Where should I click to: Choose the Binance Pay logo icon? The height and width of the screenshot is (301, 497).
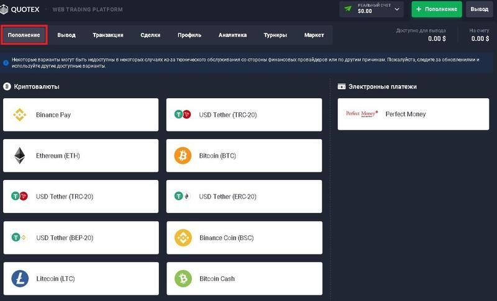20,115
